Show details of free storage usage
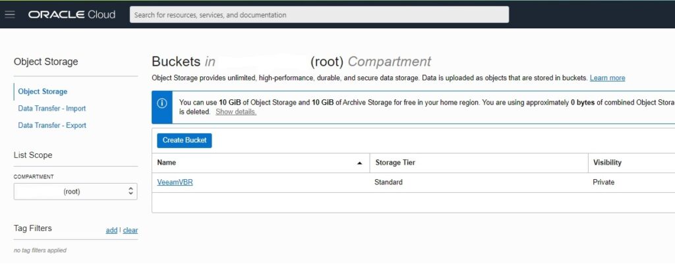Image resolution: width=675 pixels, height=266 pixels. [x=236, y=112]
